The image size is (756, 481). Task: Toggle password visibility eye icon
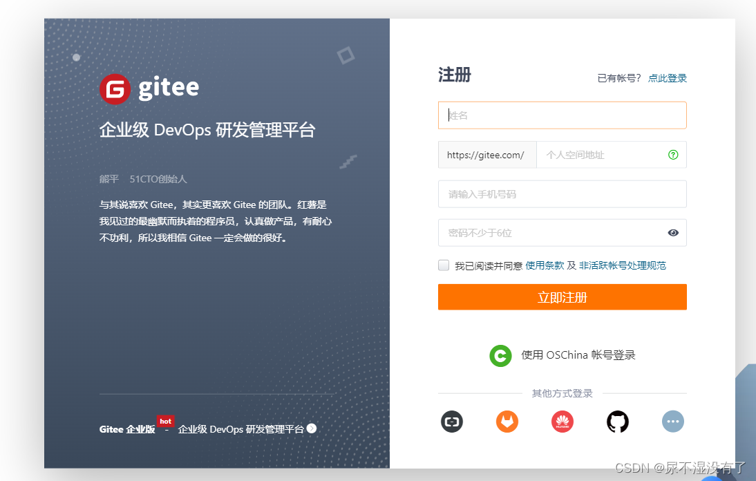click(x=673, y=233)
